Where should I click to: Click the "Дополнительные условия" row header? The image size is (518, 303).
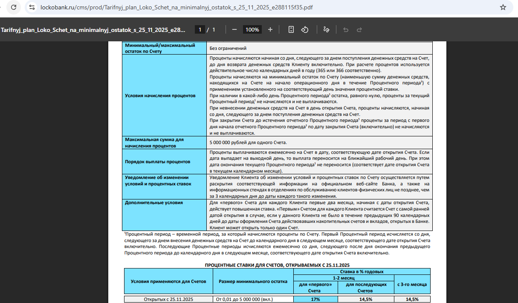154,202
